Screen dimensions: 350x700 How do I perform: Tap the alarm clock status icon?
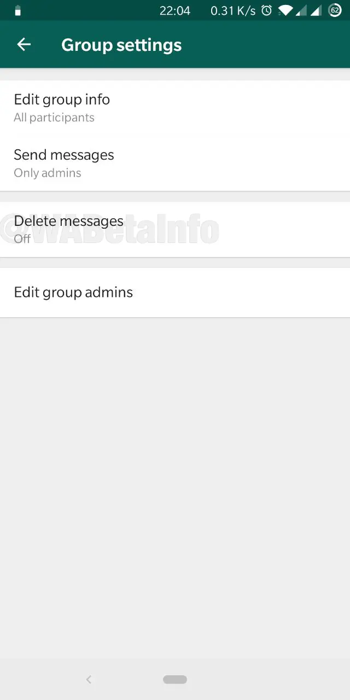click(266, 10)
